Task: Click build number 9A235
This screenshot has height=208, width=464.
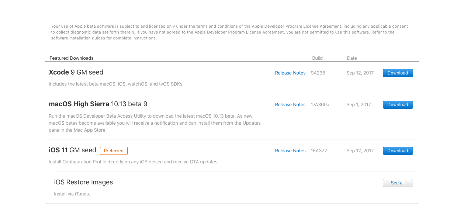Action: click(x=318, y=73)
